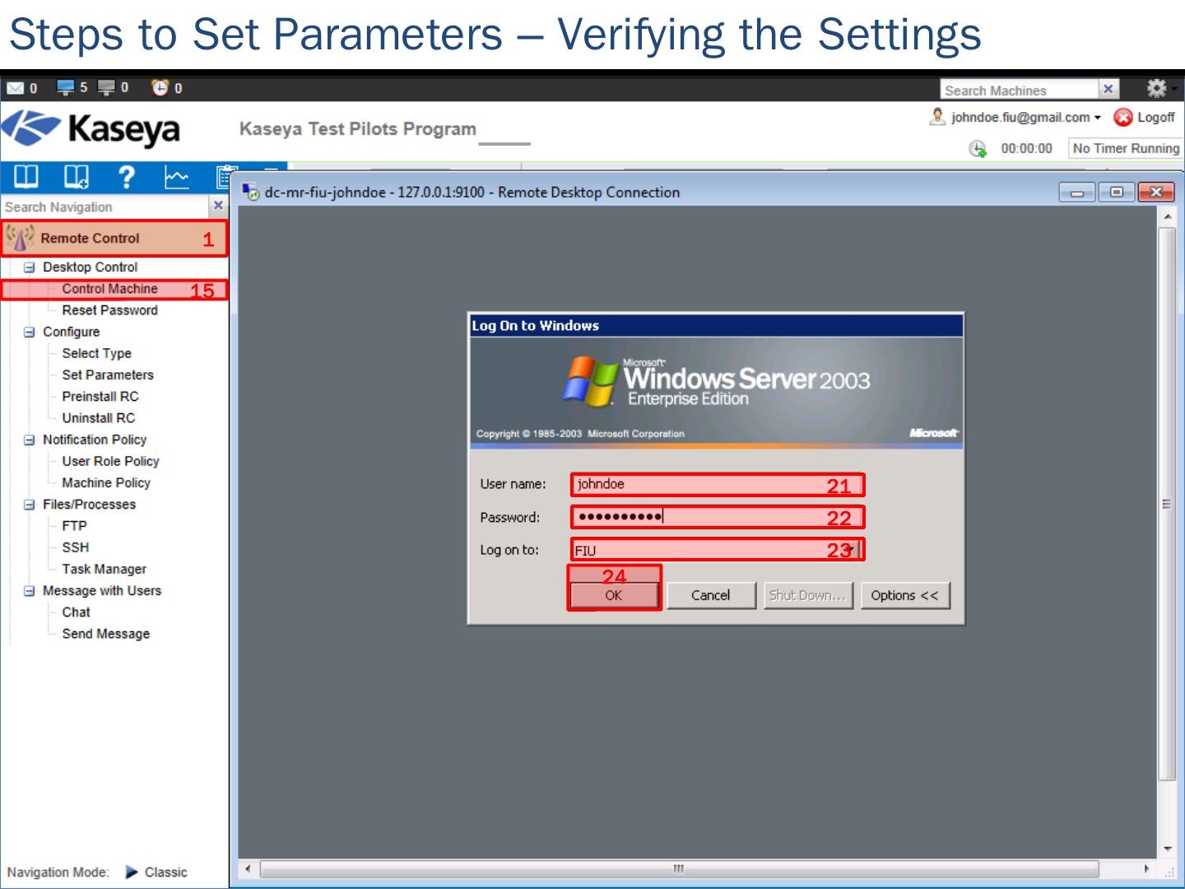The height and width of the screenshot is (889, 1185).
Task: Collapse the Message with Users group
Action: [x=30, y=591]
